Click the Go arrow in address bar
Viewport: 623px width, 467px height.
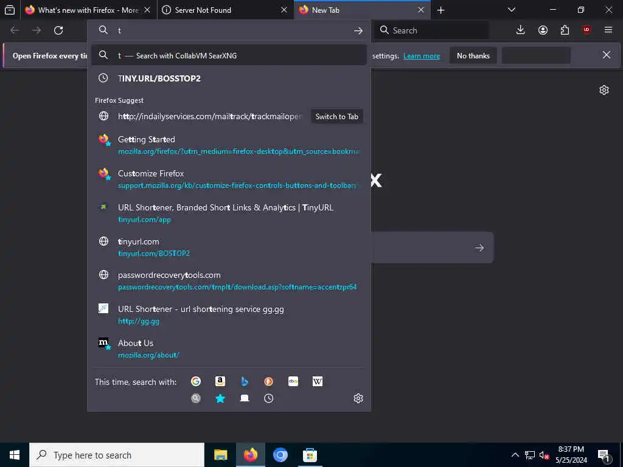358,30
